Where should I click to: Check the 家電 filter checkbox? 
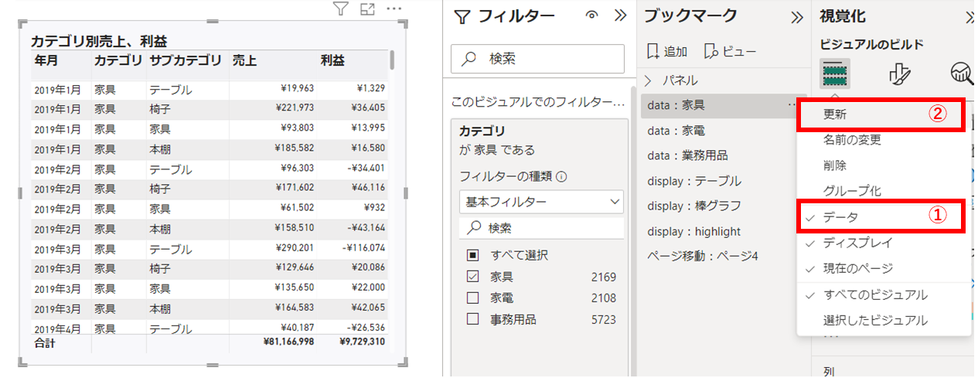pyautogui.click(x=472, y=298)
